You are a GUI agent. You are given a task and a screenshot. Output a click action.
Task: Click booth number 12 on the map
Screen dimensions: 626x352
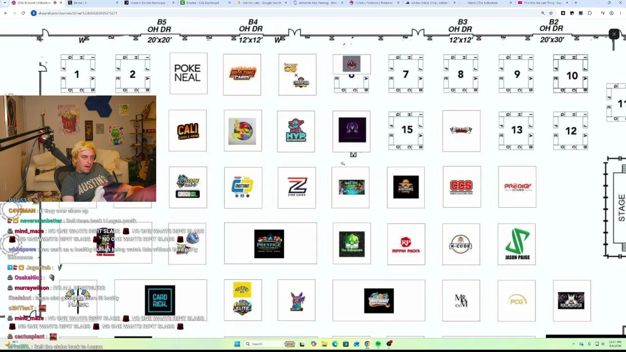click(x=571, y=131)
